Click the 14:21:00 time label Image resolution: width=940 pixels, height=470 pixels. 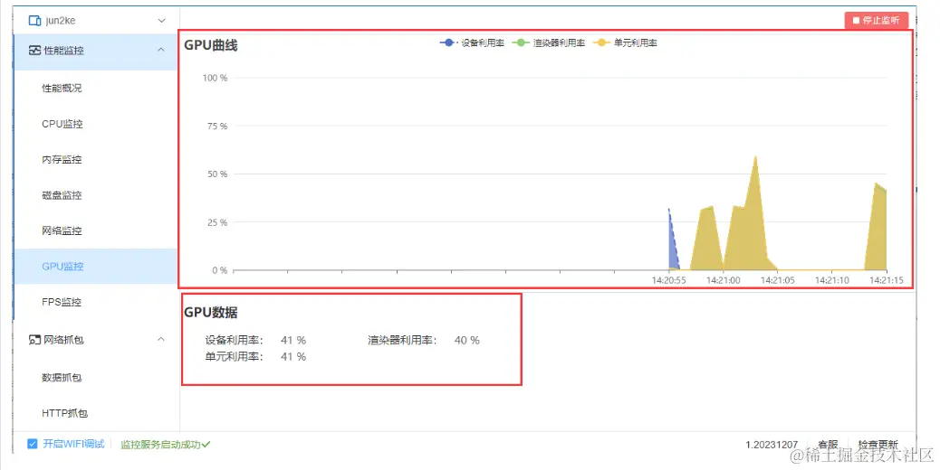(x=723, y=280)
